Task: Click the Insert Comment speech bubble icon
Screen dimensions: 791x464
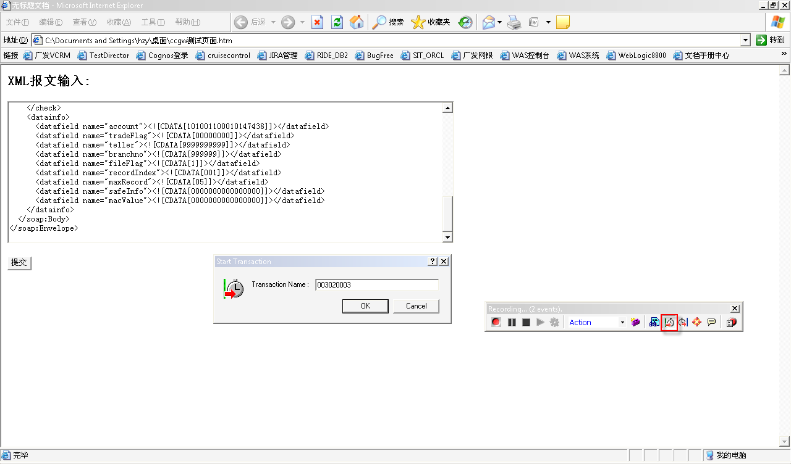Action: point(711,322)
